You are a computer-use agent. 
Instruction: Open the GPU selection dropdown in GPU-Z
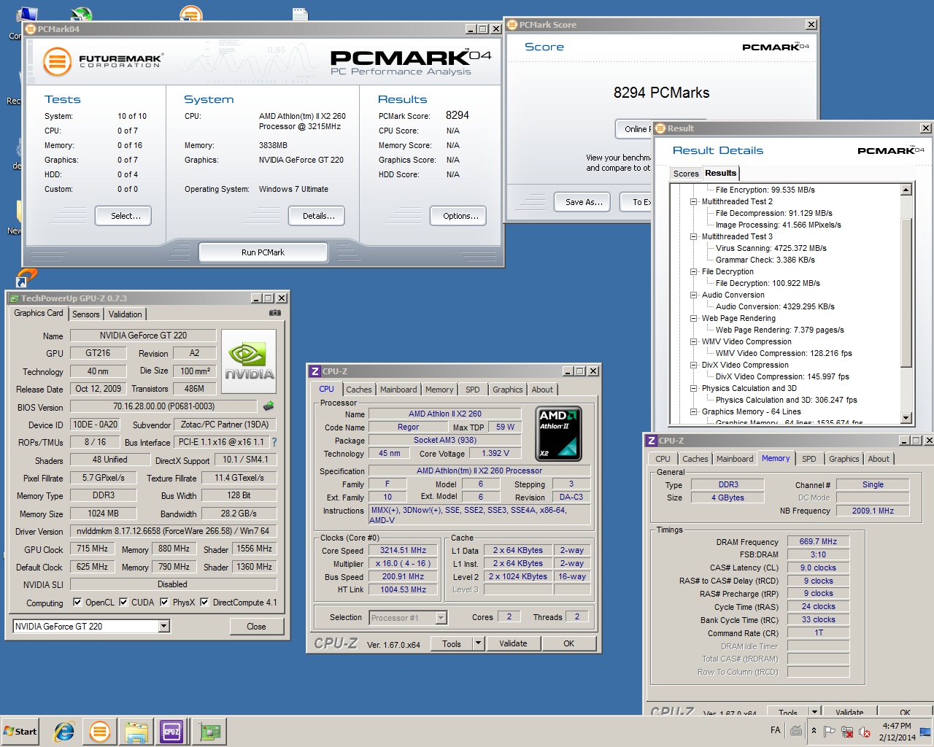[x=163, y=626]
